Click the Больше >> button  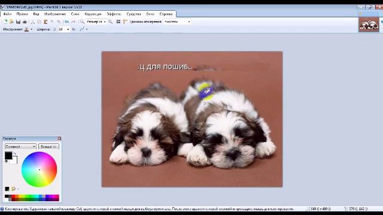point(48,146)
